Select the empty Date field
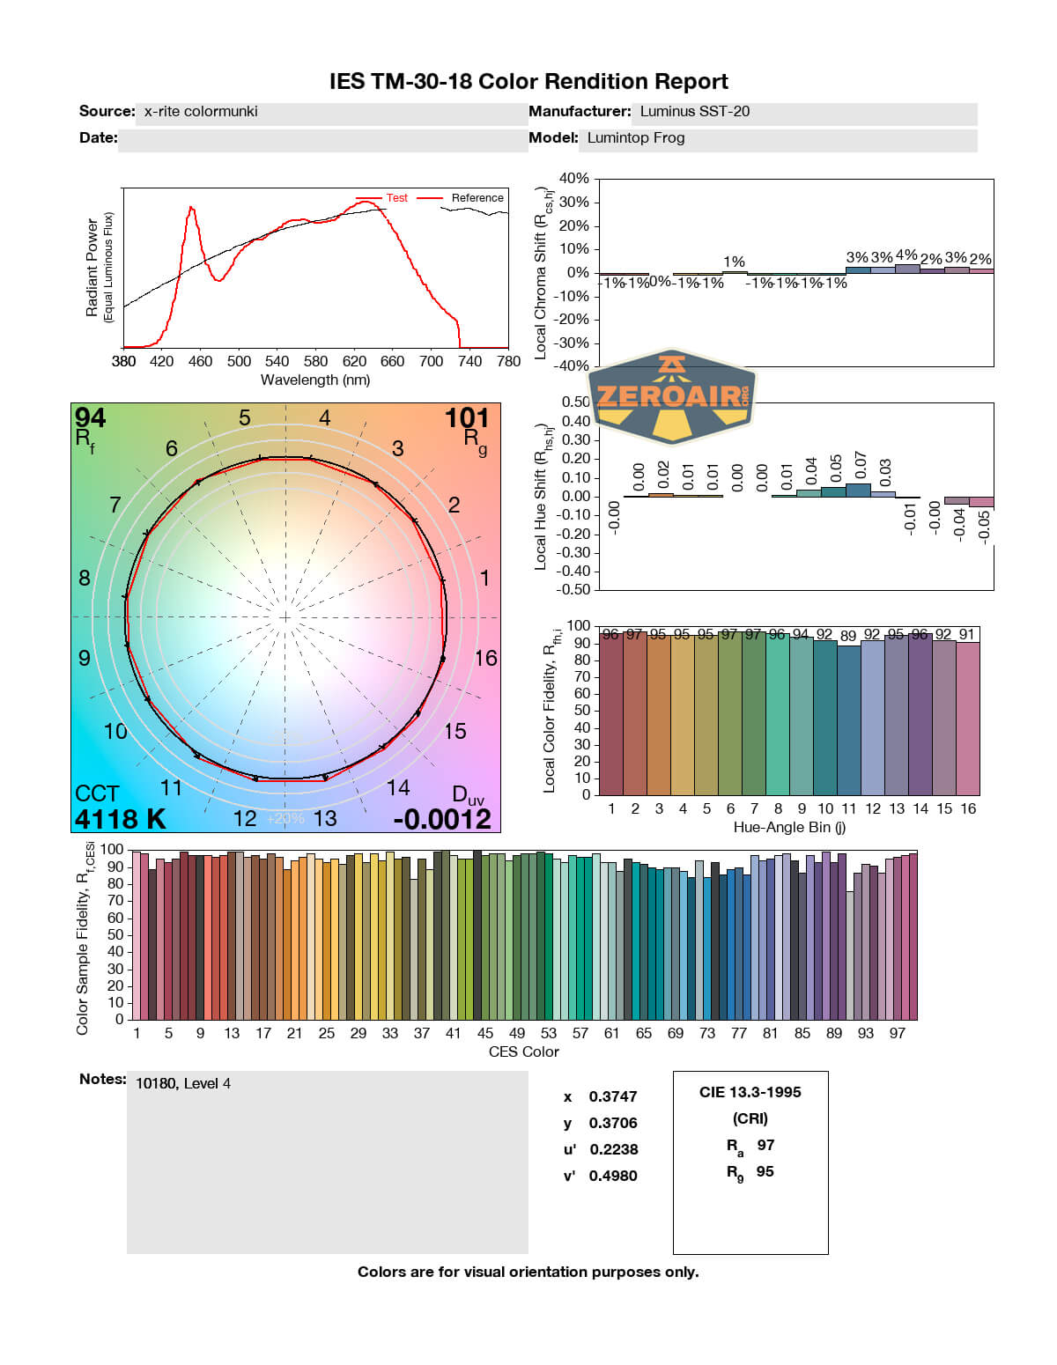Image resolution: width=1057 pixels, height=1365 pixels. pos(322,139)
